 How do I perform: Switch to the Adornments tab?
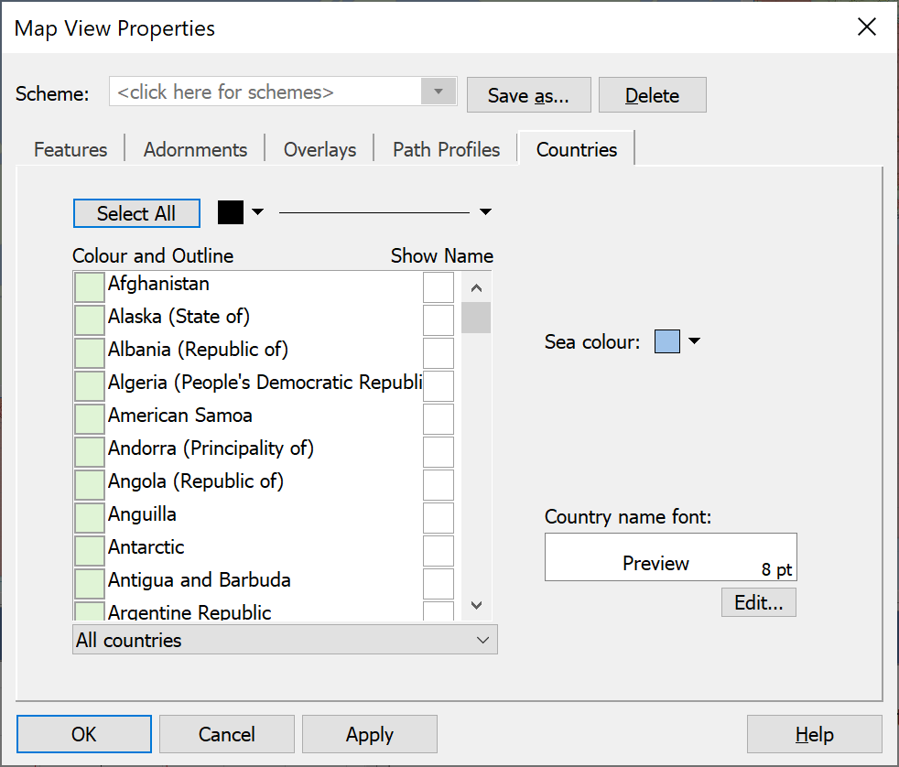point(195,149)
